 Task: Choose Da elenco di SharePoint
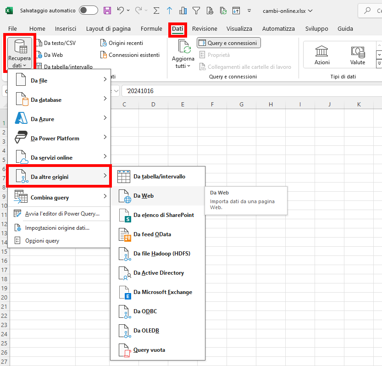[x=158, y=215]
